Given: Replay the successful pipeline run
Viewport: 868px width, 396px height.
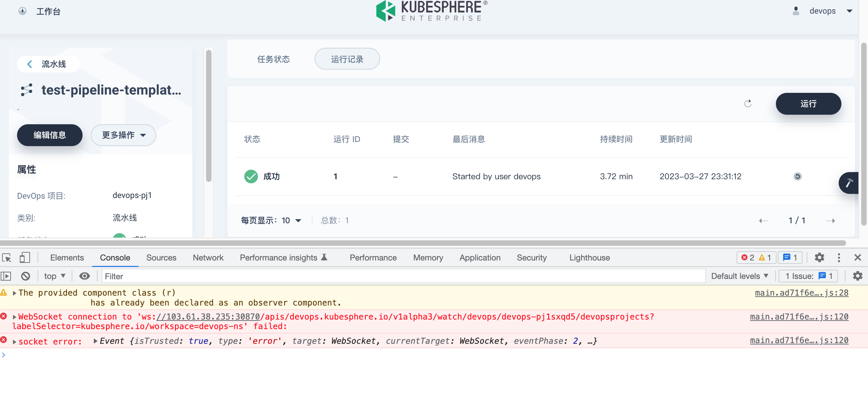Looking at the screenshot, I should click(798, 176).
